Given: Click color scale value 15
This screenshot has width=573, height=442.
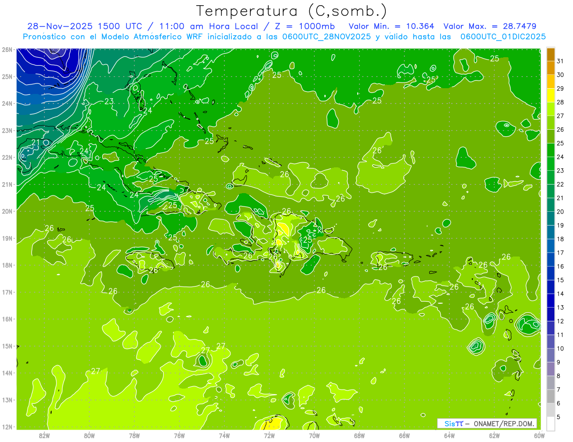Looking at the screenshot, I should 561,280.
